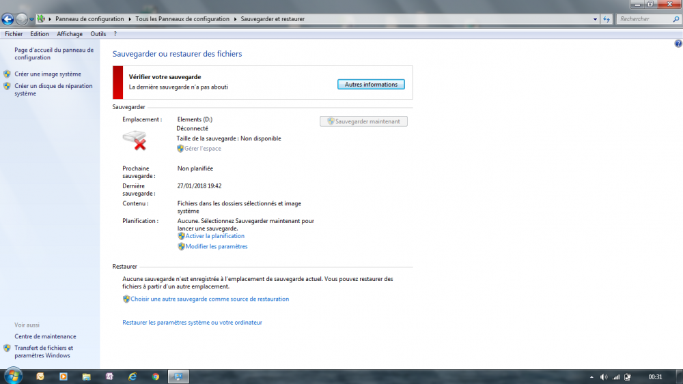Click the disconnected drive icon with red X
683x384 pixels.
pos(135,140)
